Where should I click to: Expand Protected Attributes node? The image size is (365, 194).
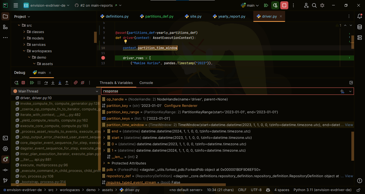104,163
